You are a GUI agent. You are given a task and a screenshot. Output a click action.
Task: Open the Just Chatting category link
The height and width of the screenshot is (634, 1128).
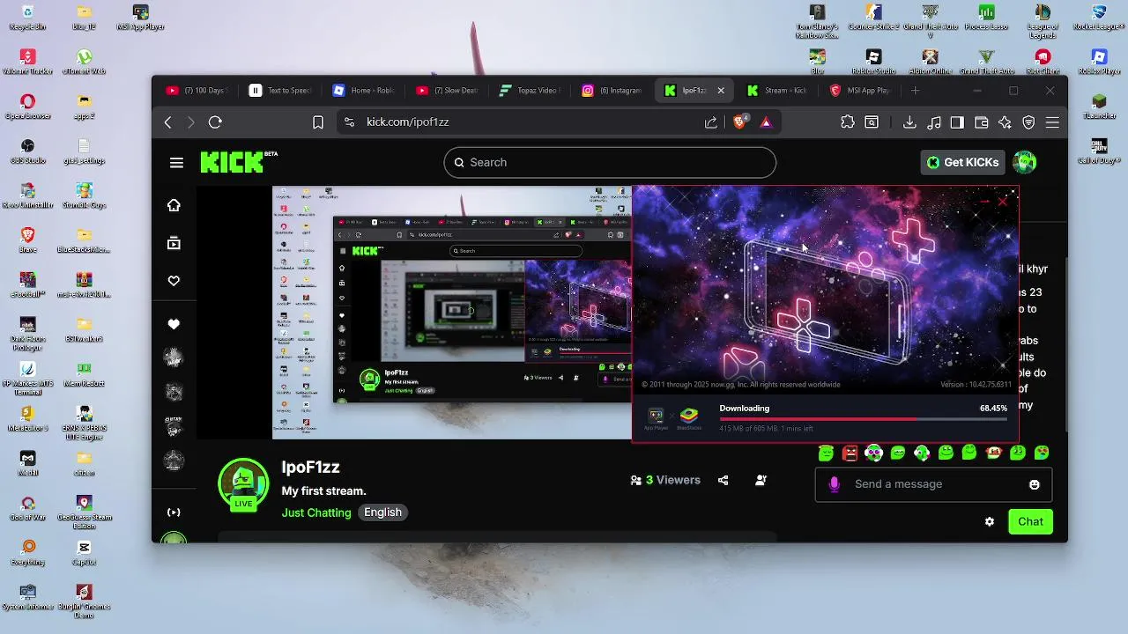click(316, 512)
